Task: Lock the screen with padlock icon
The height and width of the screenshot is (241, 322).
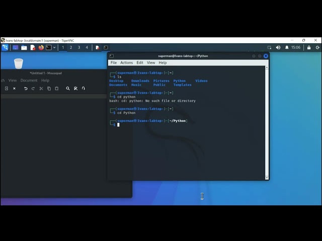Action: tap(309, 48)
